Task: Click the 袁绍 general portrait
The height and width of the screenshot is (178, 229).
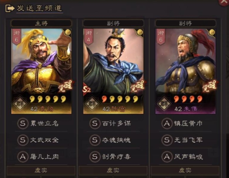Action: tap(41, 71)
